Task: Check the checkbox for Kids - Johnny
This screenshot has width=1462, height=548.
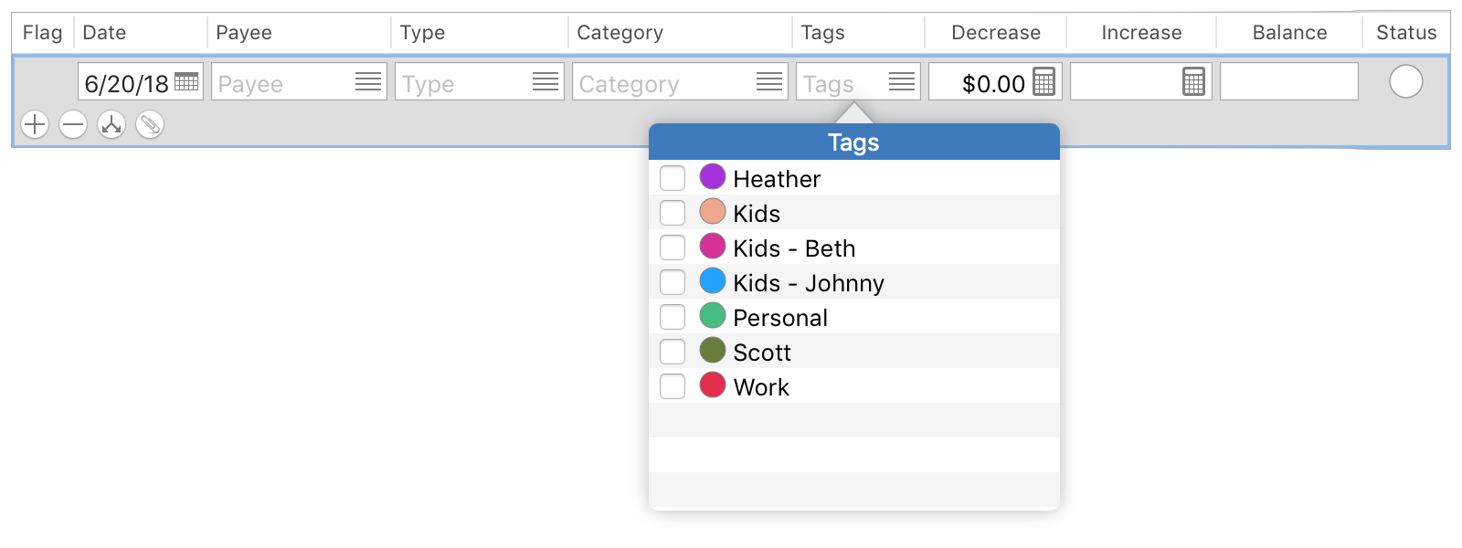Action: [x=673, y=282]
